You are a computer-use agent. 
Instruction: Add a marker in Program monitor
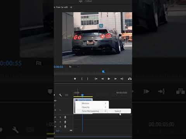[75, 79]
